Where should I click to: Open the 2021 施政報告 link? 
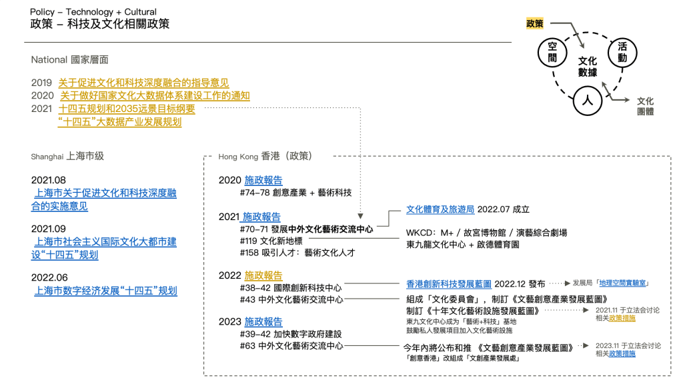click(x=261, y=217)
